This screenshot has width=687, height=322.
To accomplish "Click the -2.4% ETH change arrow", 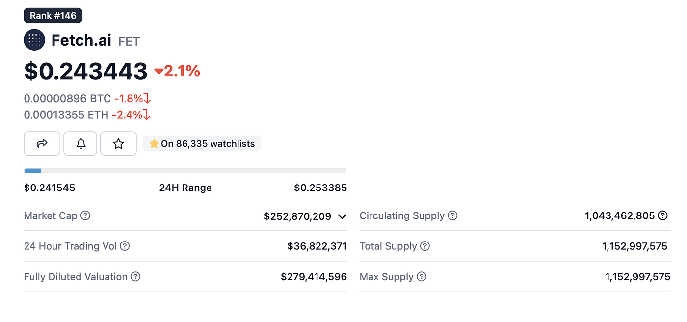I will coord(146,115).
